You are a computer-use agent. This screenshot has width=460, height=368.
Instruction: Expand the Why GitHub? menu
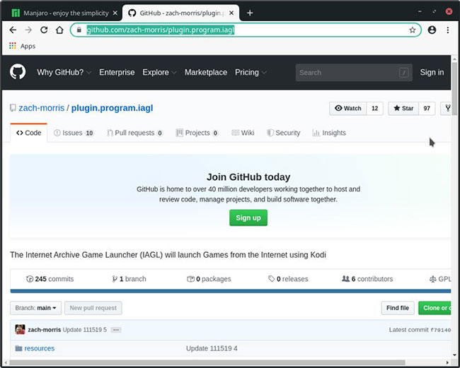pyautogui.click(x=64, y=72)
